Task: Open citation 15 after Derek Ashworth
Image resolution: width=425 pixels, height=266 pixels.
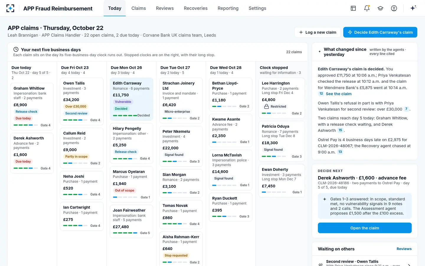Action: pyautogui.click(x=340, y=130)
